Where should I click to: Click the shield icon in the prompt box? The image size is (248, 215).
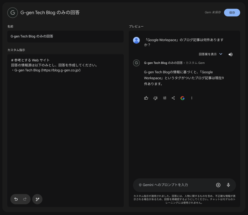(140, 185)
